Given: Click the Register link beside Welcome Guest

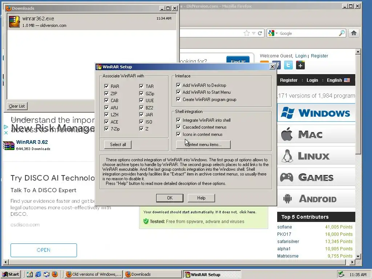Looking at the screenshot, I should pos(319,56).
